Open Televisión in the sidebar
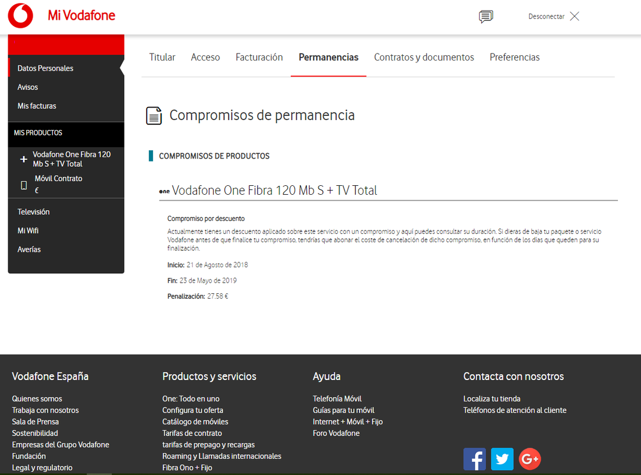Screen dimensions: 641x475 [33, 212]
